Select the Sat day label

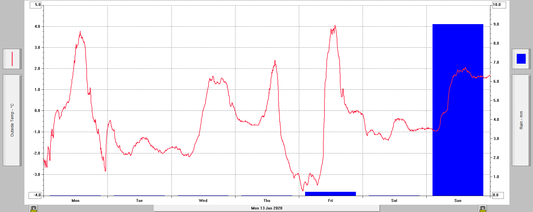(394, 201)
